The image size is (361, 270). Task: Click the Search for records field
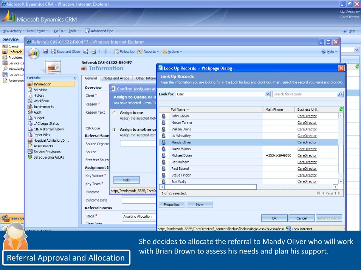[x=304, y=94]
